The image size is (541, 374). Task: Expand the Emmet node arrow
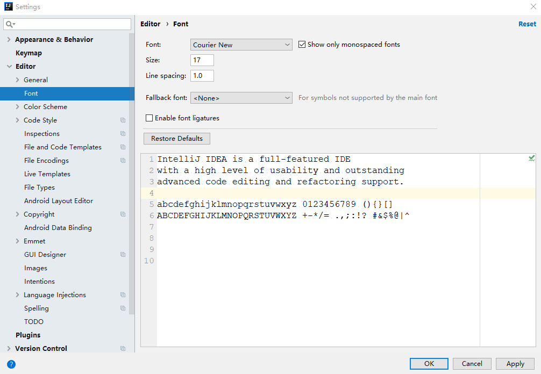pos(18,241)
